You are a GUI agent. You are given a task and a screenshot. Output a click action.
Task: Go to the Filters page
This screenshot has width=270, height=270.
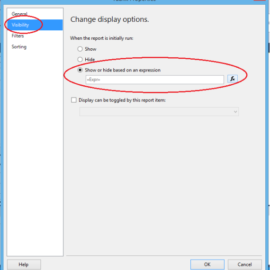click(18, 36)
